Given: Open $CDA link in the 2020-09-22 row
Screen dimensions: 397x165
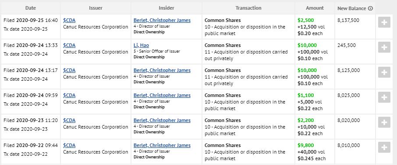Looking at the screenshot, I should [69, 146].
